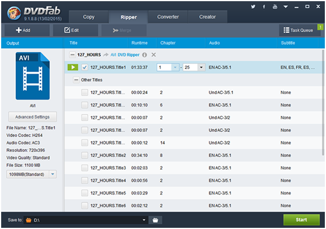Open Advanced Settings
Image resolution: width=326 pixels, height=229 pixels.
coord(32,117)
